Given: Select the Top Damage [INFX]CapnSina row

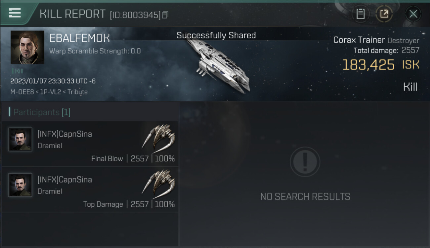Looking at the screenshot, I should tap(90, 189).
